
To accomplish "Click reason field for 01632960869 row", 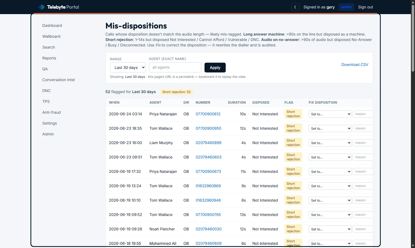I will point(363,186).
